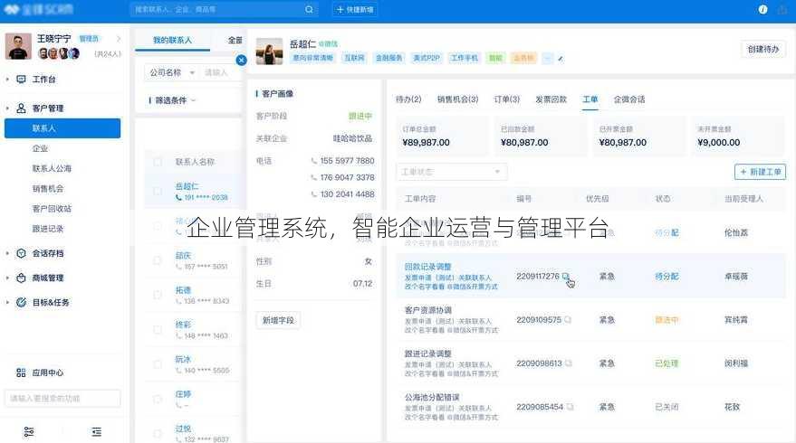This screenshot has height=443, width=796.
Task: Click phone icon beside 176 9047 3378
Action: coord(313,177)
